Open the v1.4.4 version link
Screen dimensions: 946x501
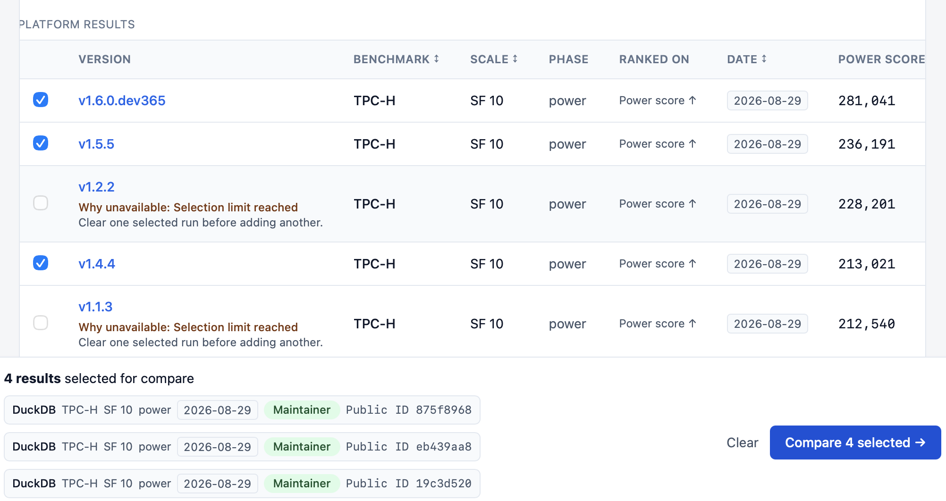coord(97,264)
